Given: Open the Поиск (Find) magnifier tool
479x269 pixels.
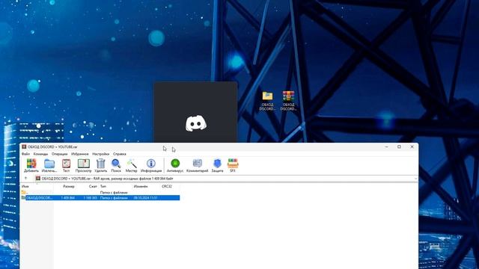Looking at the screenshot, I should pyautogui.click(x=116, y=166).
